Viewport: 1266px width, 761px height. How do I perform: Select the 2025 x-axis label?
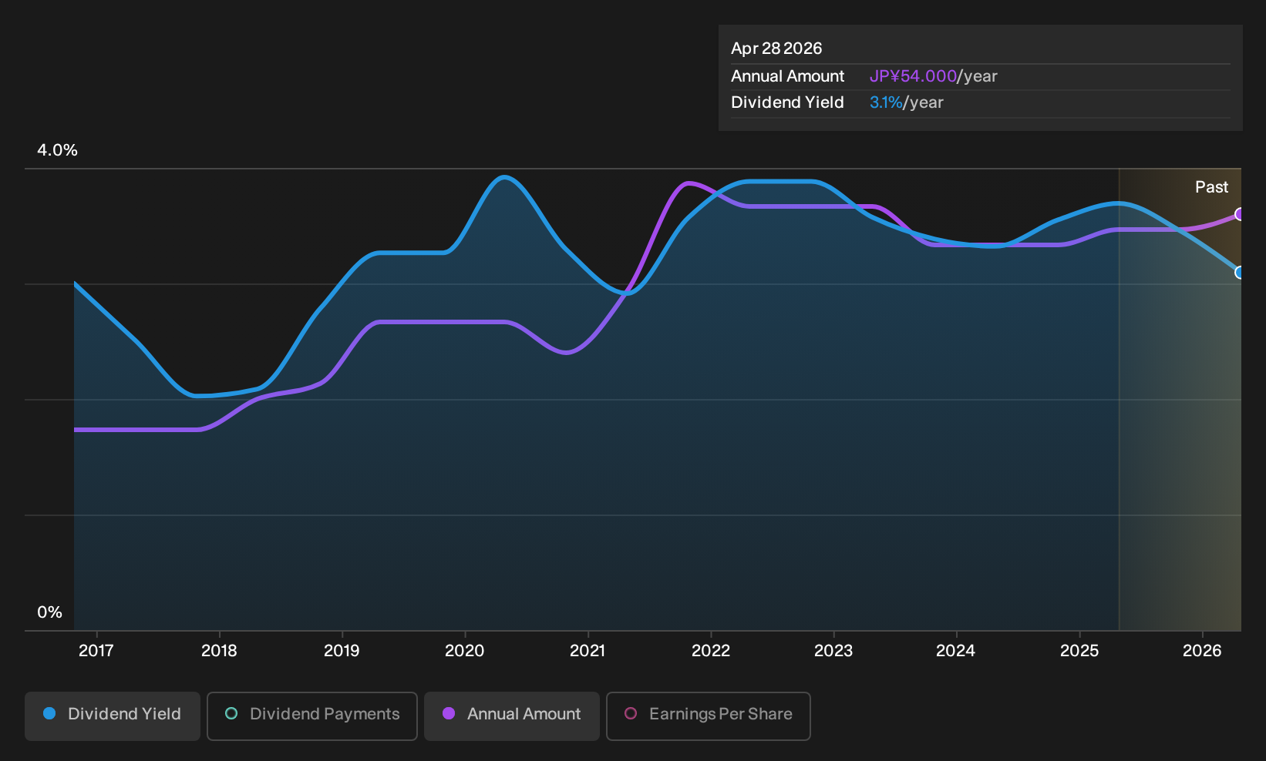click(x=1079, y=651)
